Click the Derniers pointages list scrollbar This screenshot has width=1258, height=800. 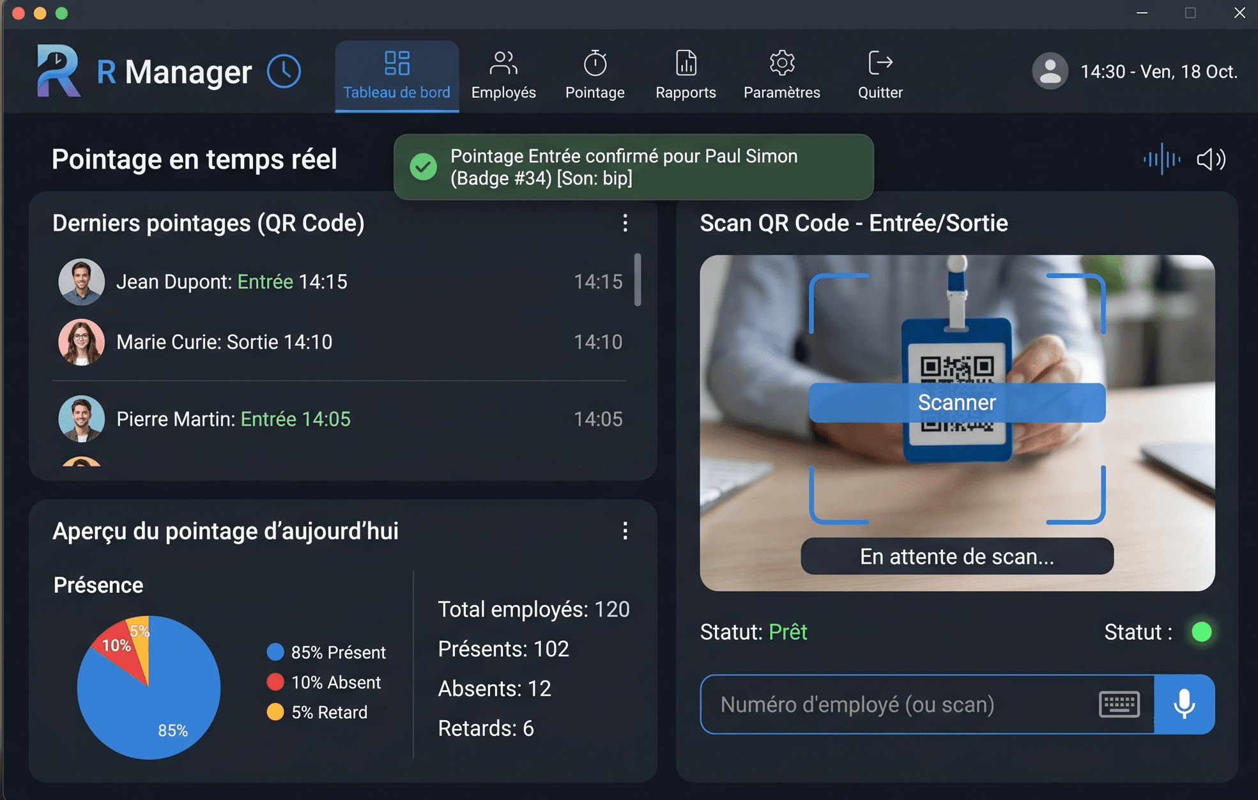(637, 280)
